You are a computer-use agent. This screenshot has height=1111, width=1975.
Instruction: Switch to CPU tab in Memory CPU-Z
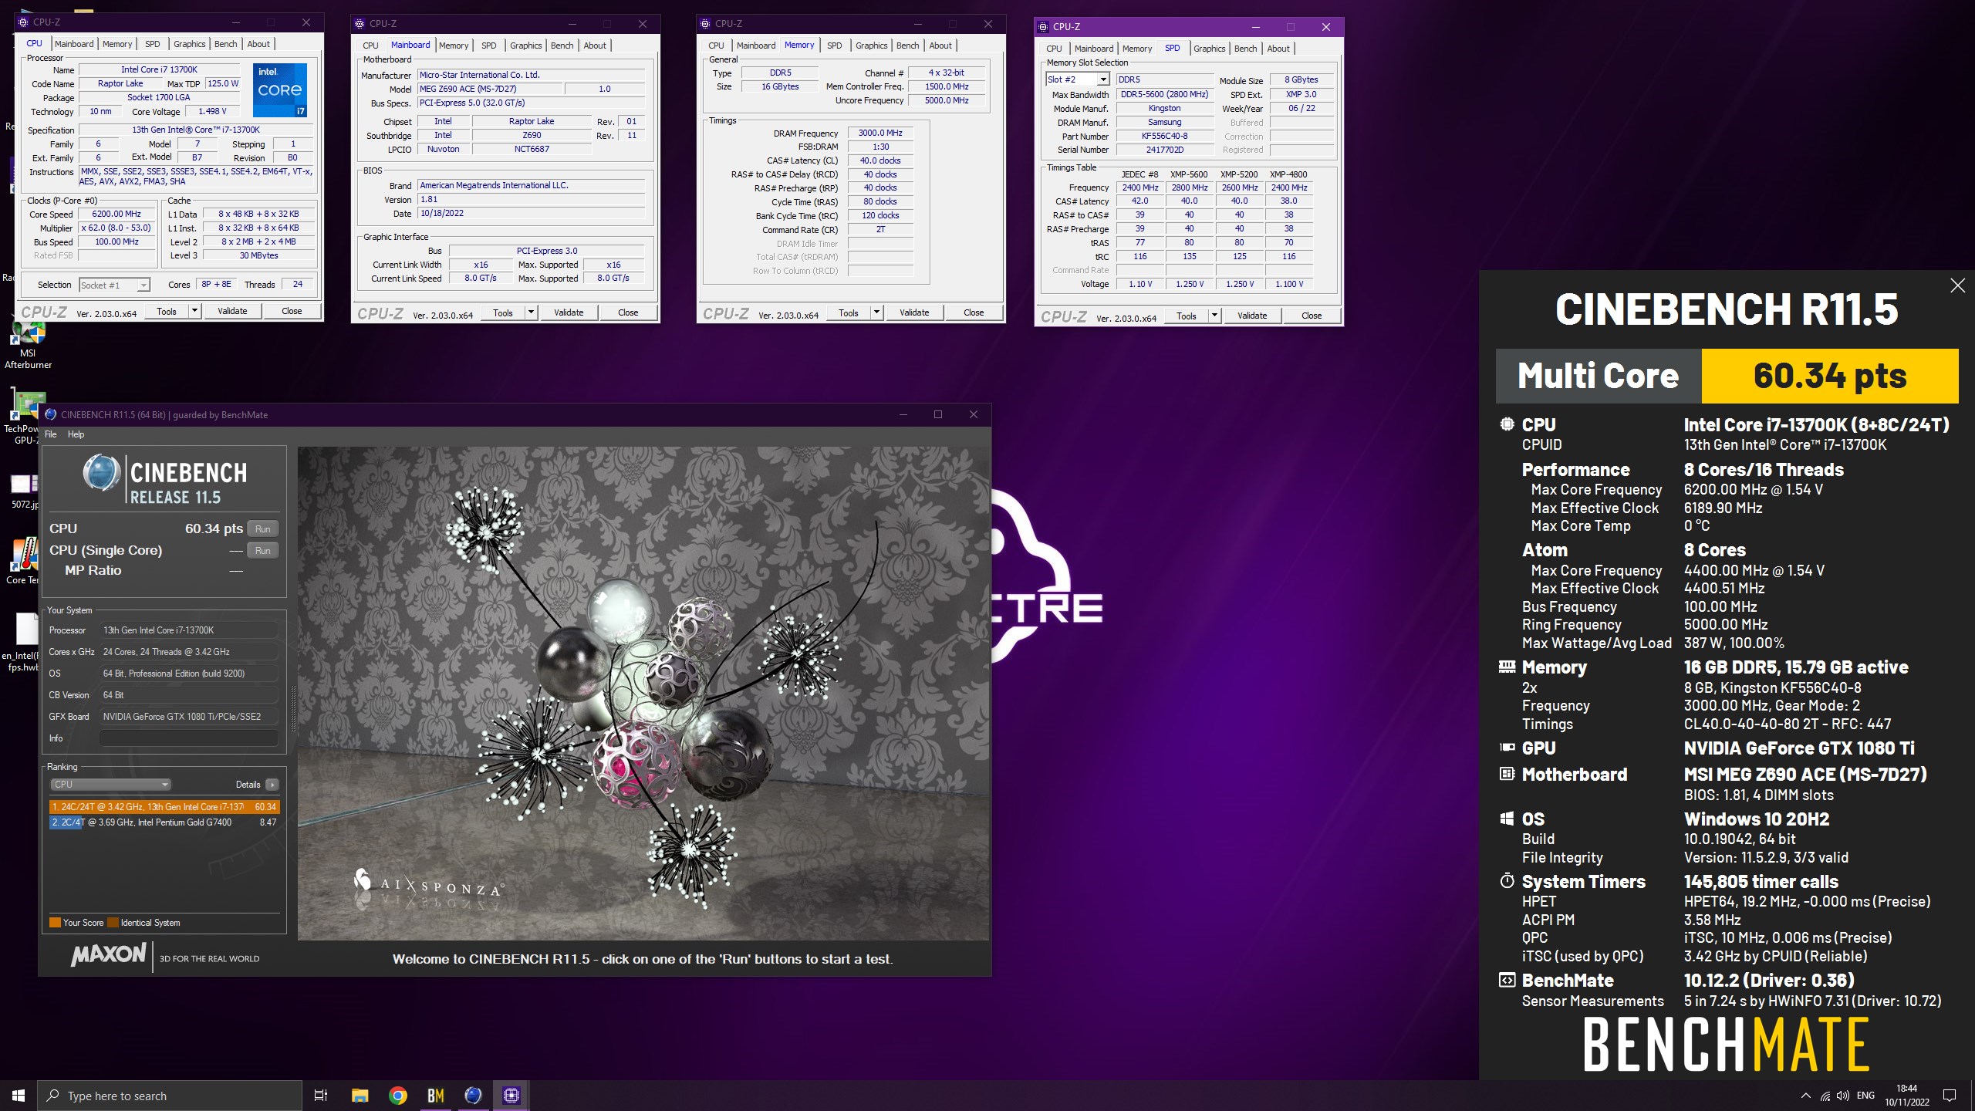716,46
